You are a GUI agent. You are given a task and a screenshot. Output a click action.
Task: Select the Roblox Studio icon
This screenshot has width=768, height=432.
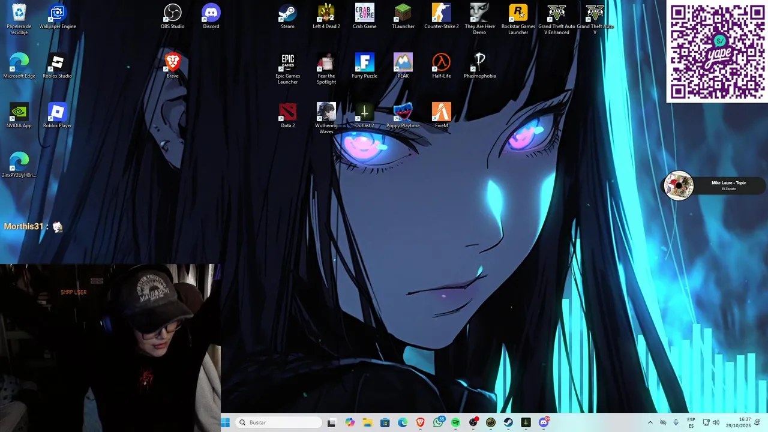(x=58, y=66)
